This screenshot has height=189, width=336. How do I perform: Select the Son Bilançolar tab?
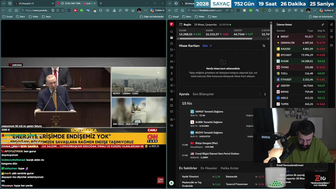[203, 94]
